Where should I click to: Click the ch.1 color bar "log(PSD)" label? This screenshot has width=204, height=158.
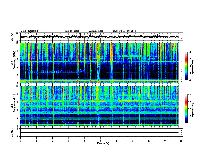[x=193, y=67]
